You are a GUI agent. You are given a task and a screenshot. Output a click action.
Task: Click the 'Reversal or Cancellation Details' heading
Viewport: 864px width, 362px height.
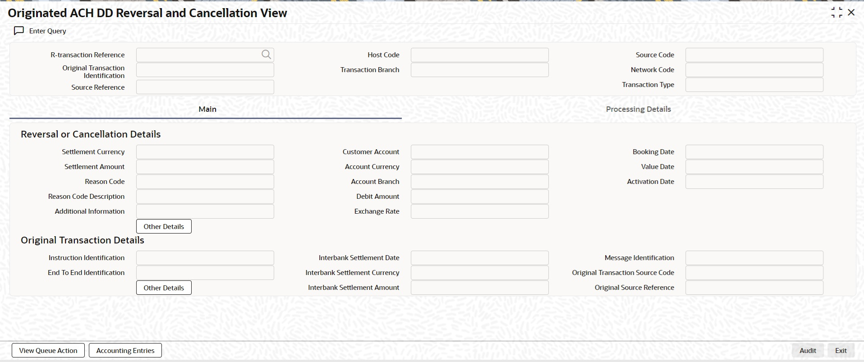point(91,134)
